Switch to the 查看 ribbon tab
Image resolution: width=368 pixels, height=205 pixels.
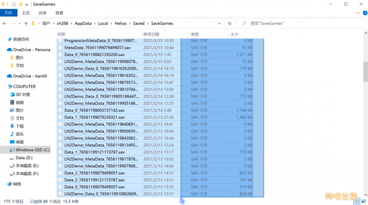[59, 13]
